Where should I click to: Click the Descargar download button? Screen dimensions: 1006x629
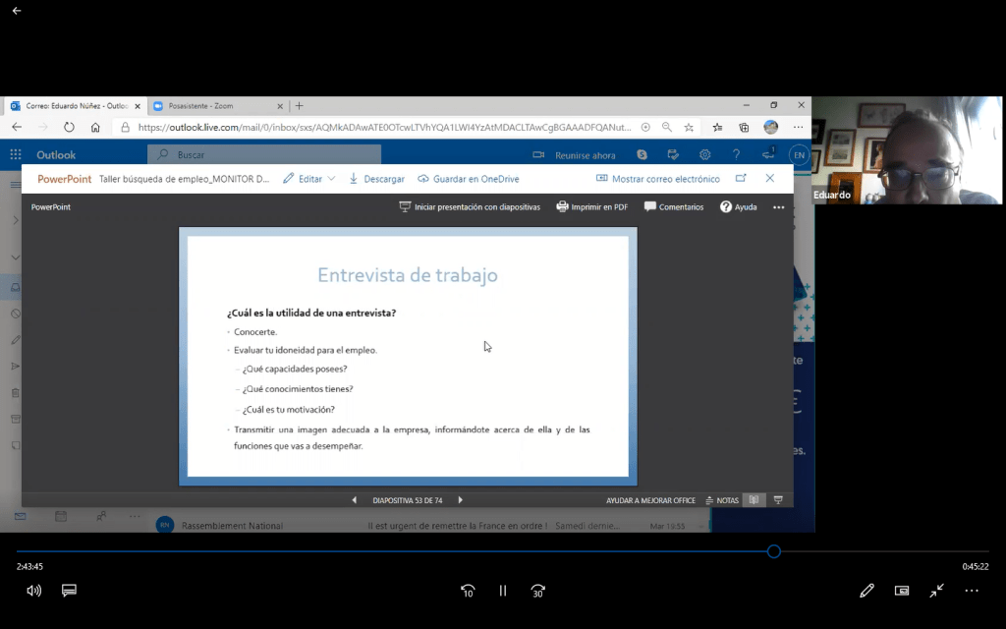click(x=376, y=179)
